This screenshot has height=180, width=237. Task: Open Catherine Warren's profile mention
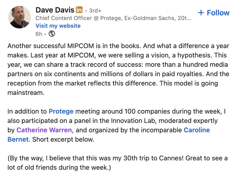coord(45,130)
